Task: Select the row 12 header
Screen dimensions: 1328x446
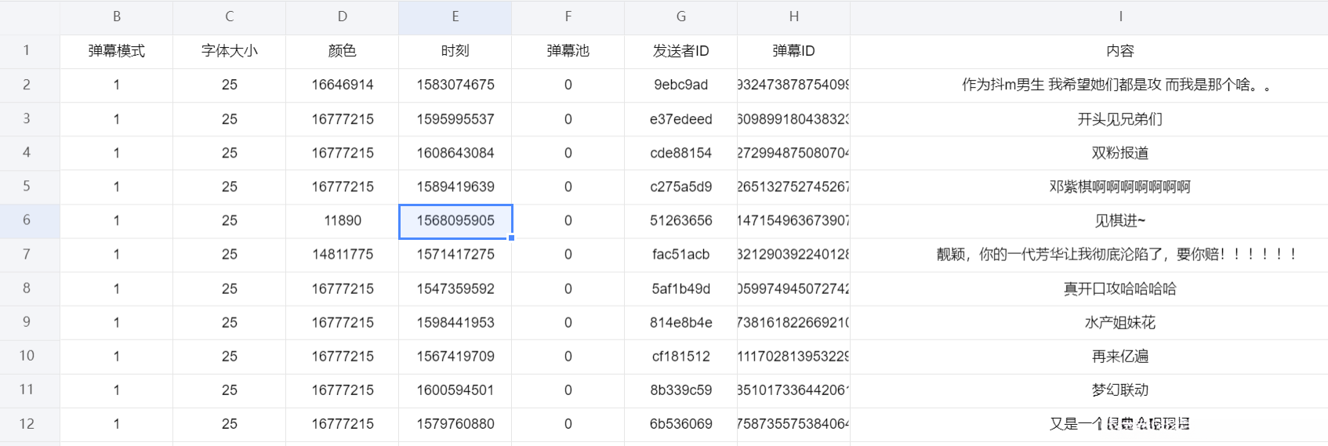Action: click(27, 424)
